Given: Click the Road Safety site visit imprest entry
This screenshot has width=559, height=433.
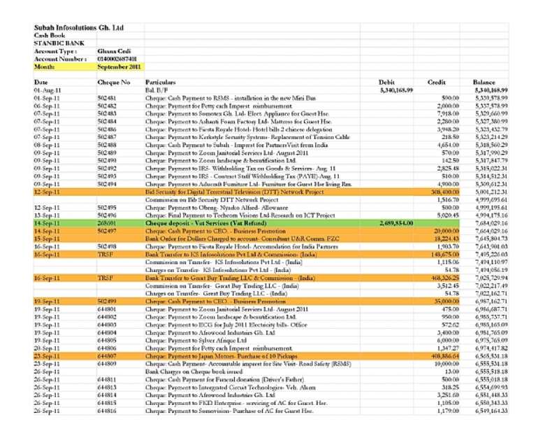Looking at the screenshot, I should [248, 364].
